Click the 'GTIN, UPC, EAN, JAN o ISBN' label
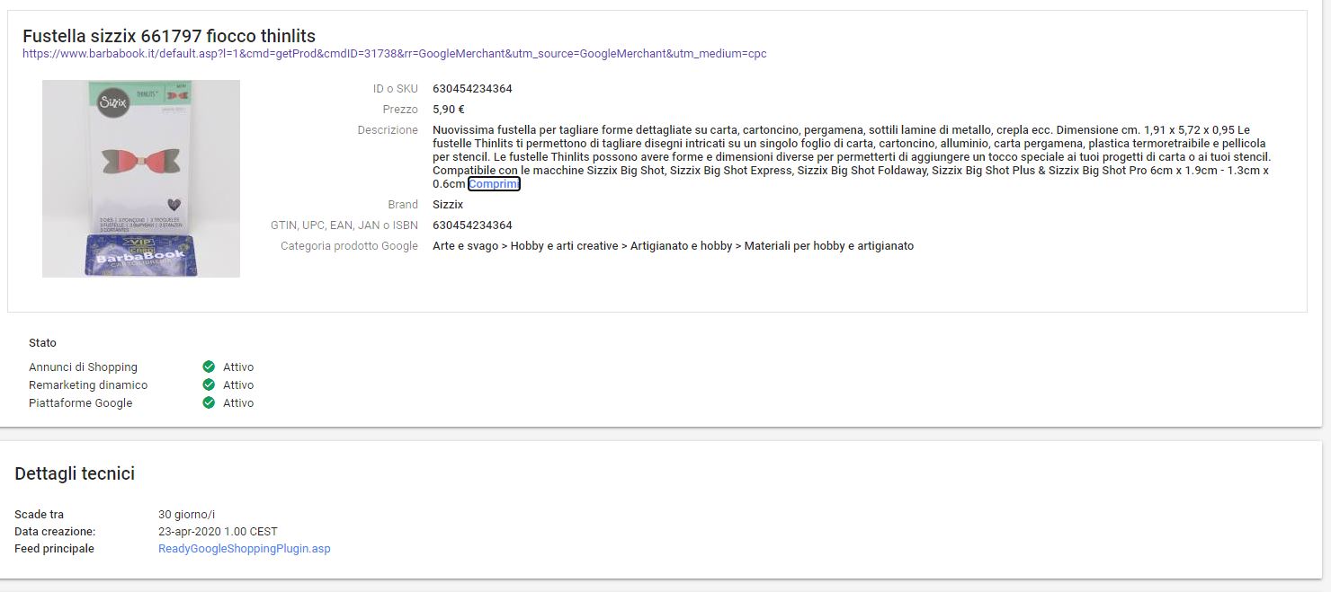The height and width of the screenshot is (592, 1331). point(344,225)
